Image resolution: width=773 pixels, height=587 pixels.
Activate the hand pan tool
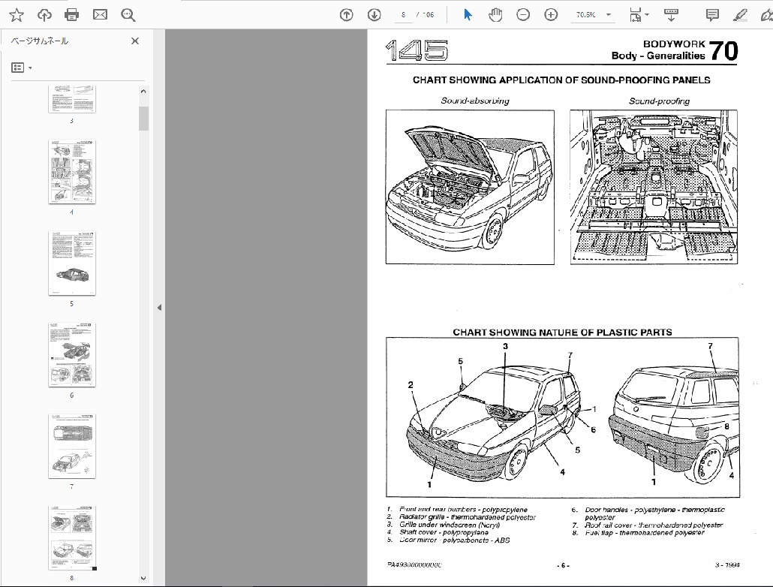coord(495,15)
